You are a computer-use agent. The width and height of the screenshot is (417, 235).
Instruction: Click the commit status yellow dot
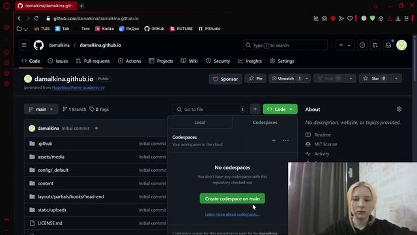tap(96, 128)
